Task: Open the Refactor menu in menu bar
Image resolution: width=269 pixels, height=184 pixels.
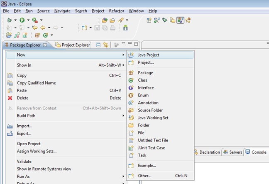Action: [x=116, y=11]
